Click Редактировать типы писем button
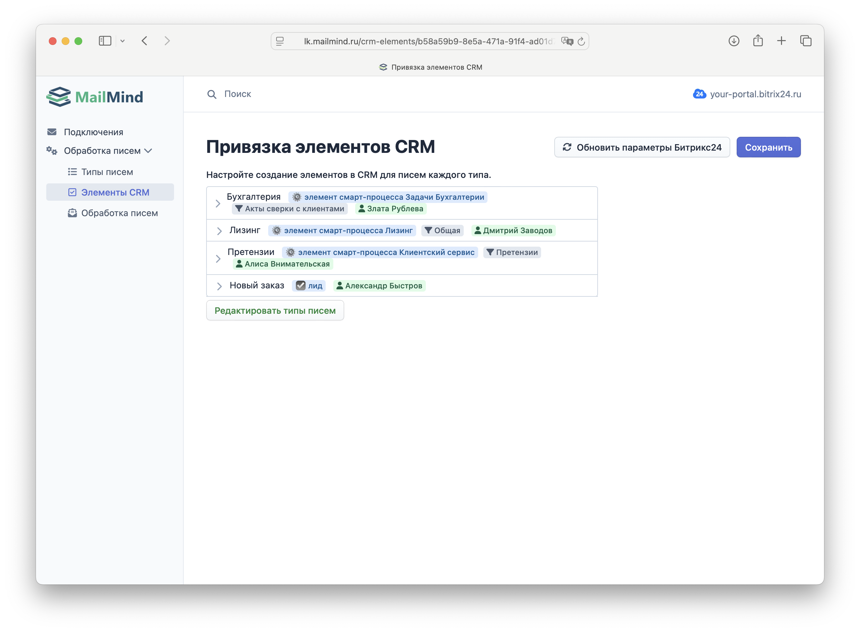The width and height of the screenshot is (860, 632). pos(275,310)
